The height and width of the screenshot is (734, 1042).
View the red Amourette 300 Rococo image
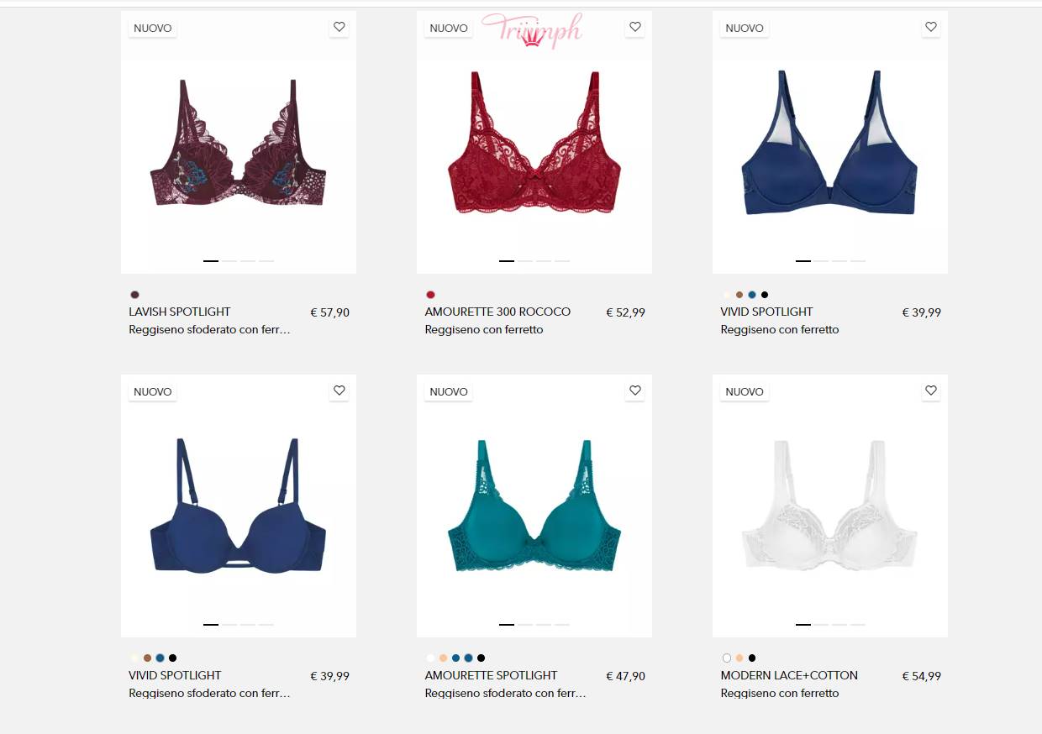(534, 143)
